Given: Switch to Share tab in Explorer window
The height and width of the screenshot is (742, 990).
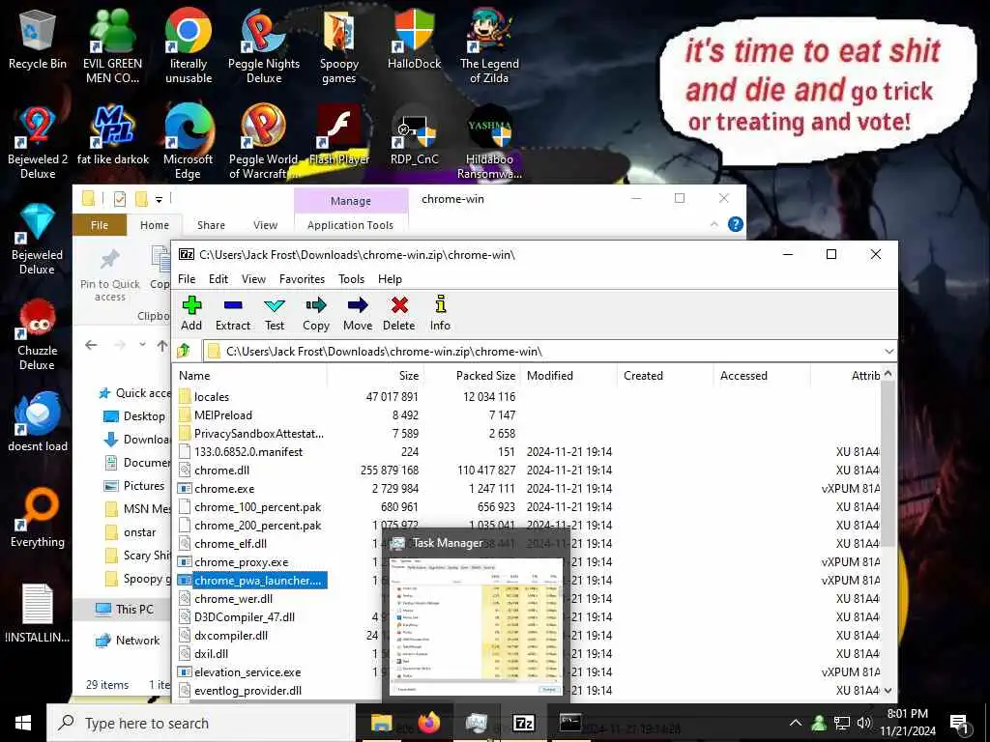Looking at the screenshot, I should pyautogui.click(x=211, y=225).
